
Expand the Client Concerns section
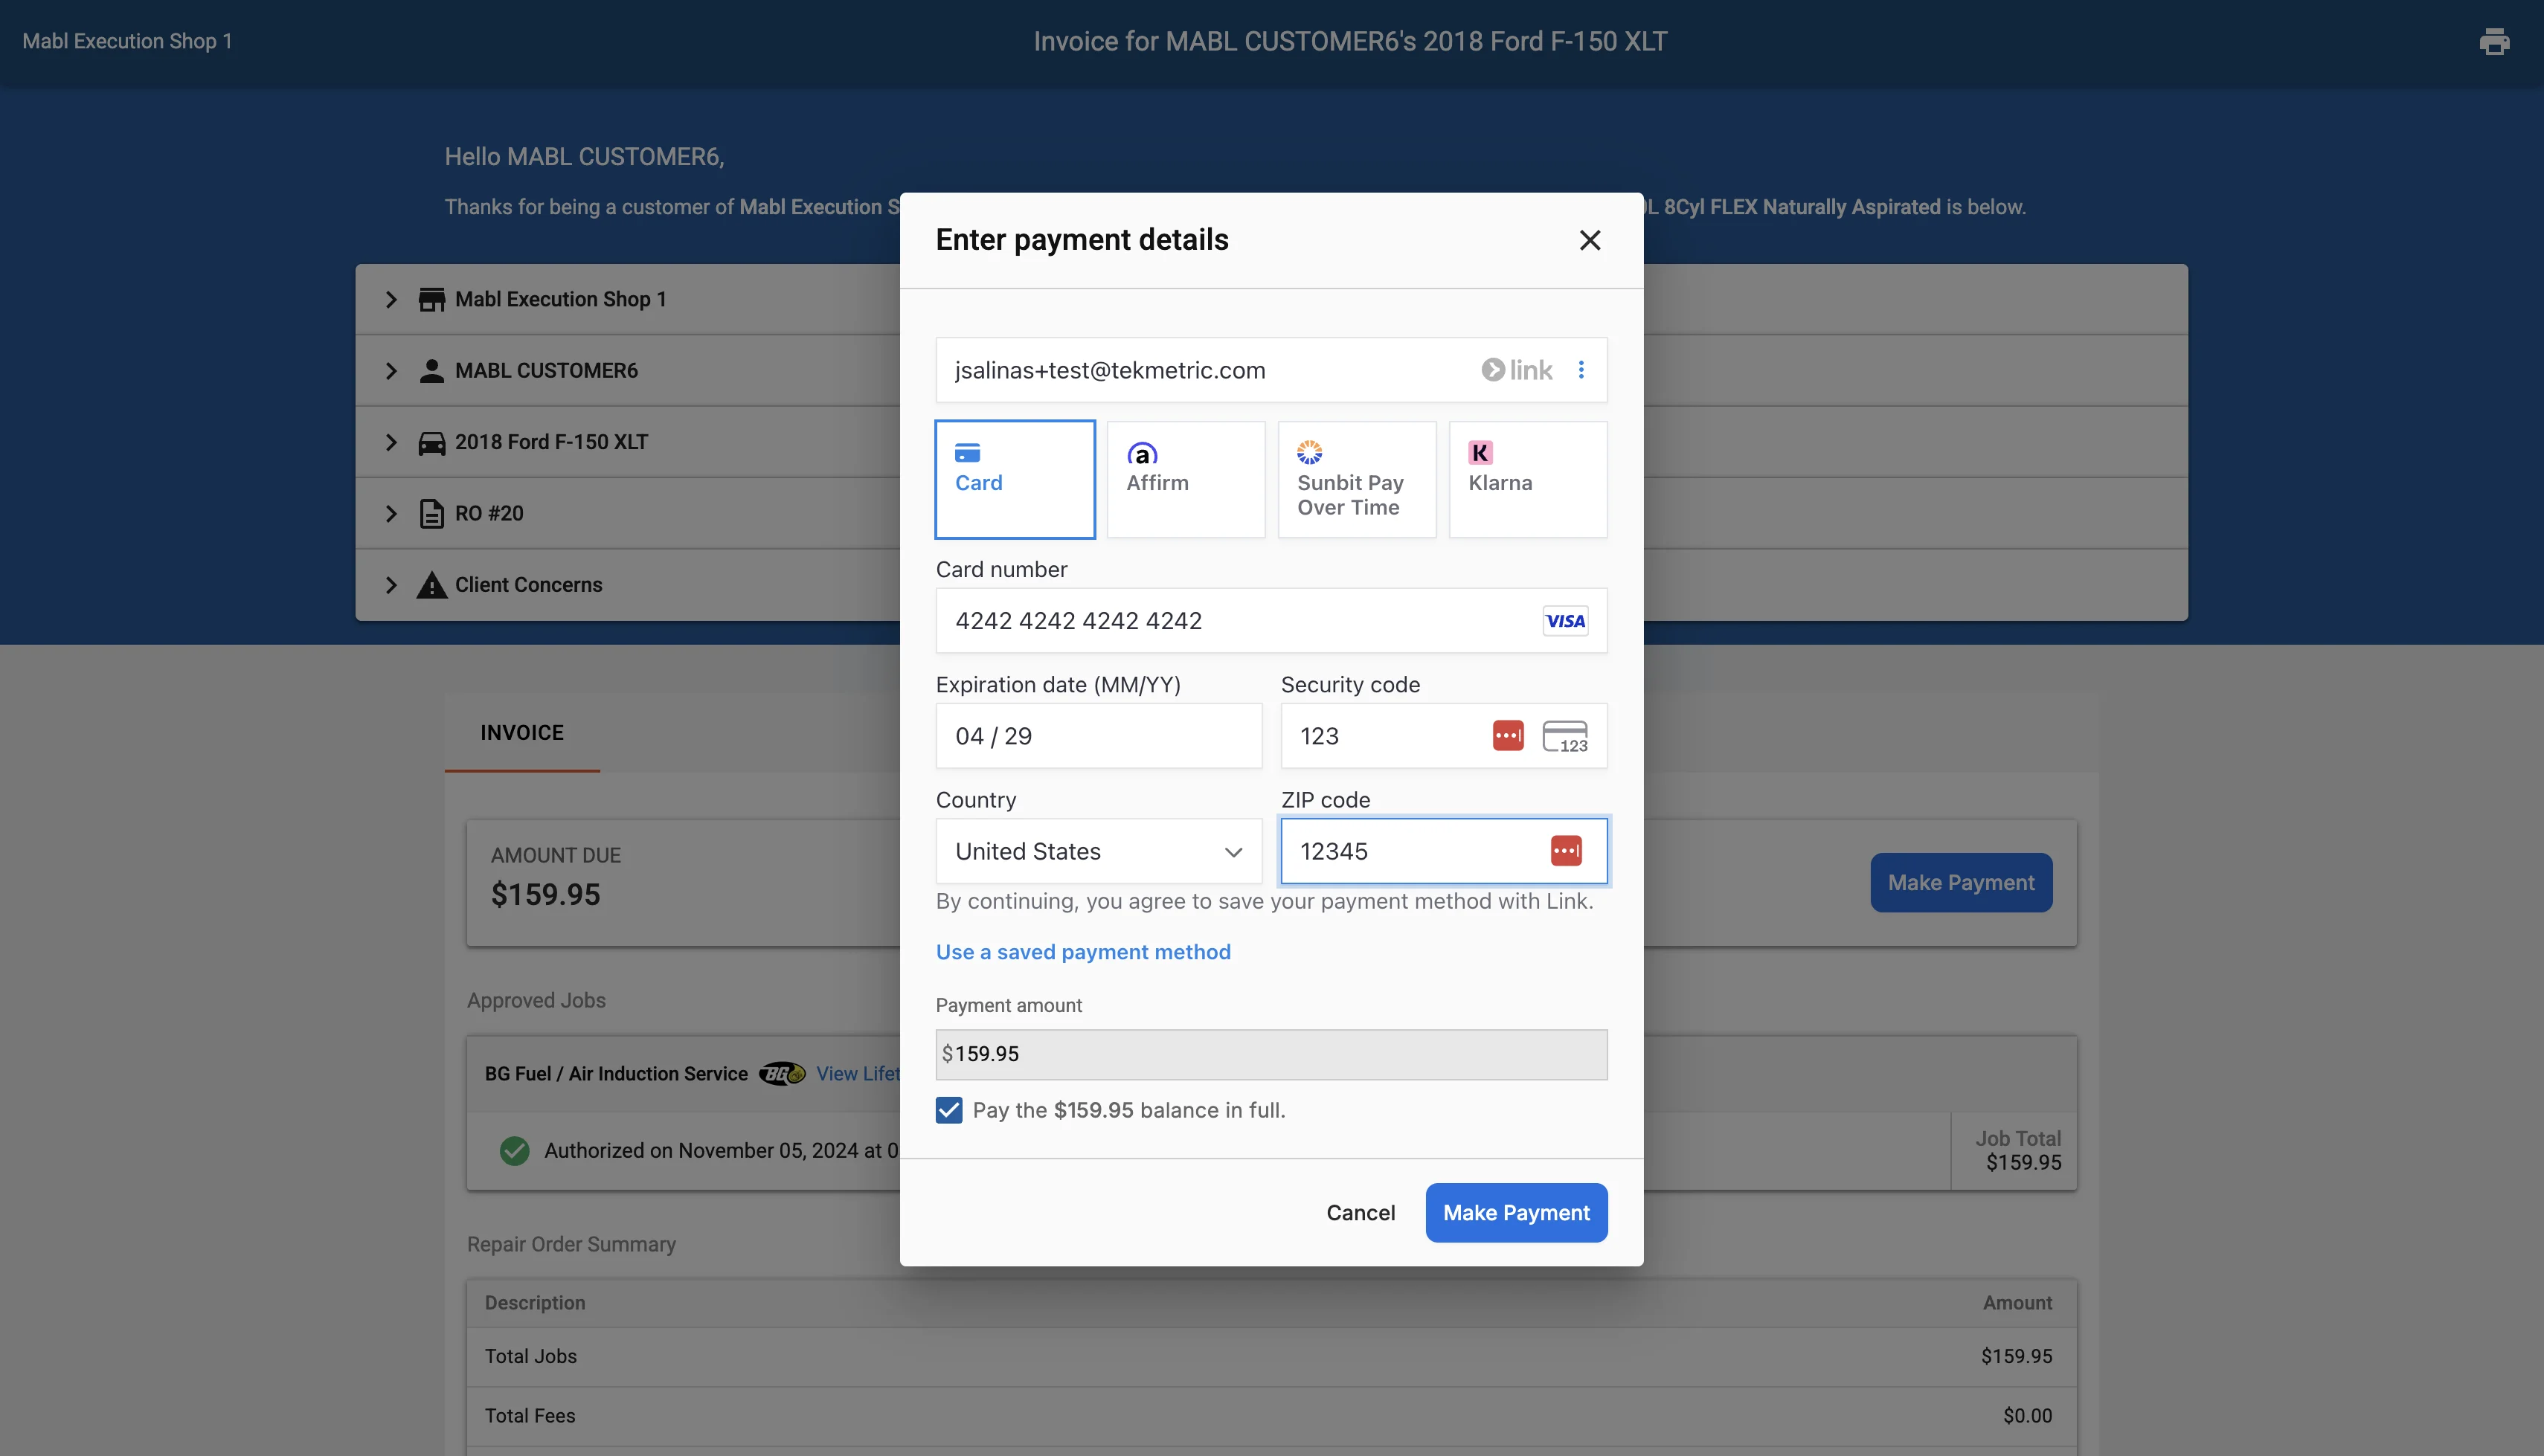coord(391,585)
